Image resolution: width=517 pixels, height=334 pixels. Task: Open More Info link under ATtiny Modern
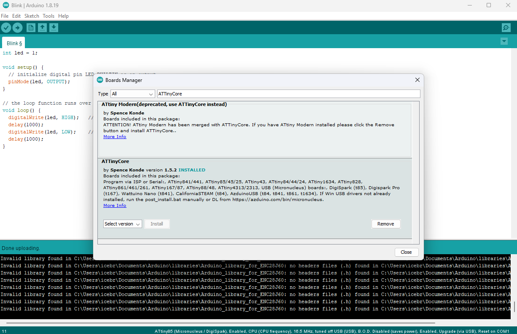tap(115, 137)
